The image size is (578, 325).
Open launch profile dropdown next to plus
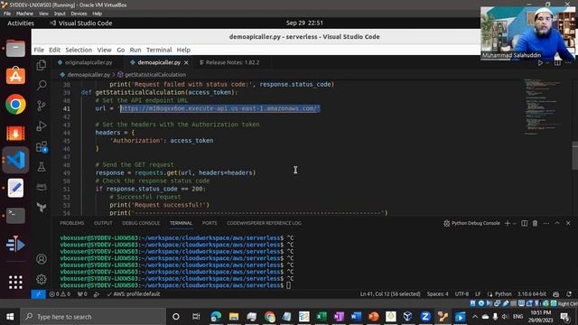coord(515,223)
